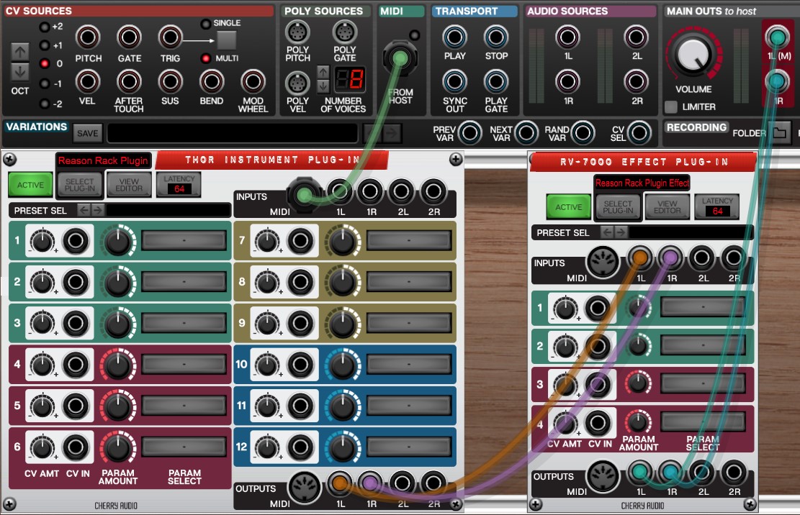Increase the number of voices
Viewport: 800px width, 515px height.
[323, 71]
